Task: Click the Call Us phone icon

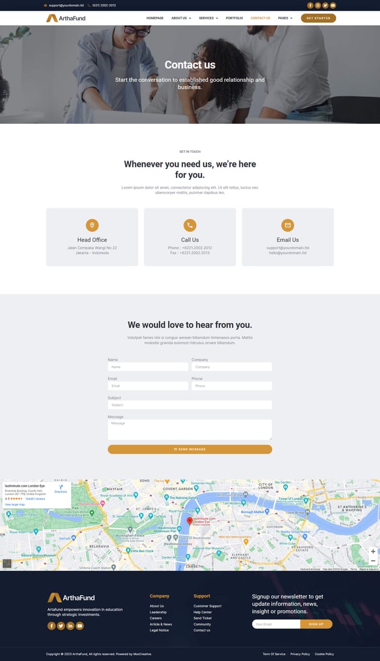Action: (x=190, y=225)
